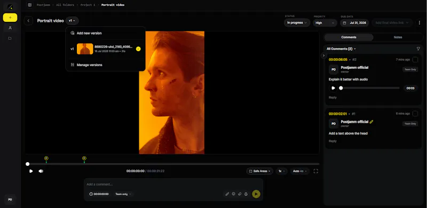Click the Add a comment input field

coord(173,185)
